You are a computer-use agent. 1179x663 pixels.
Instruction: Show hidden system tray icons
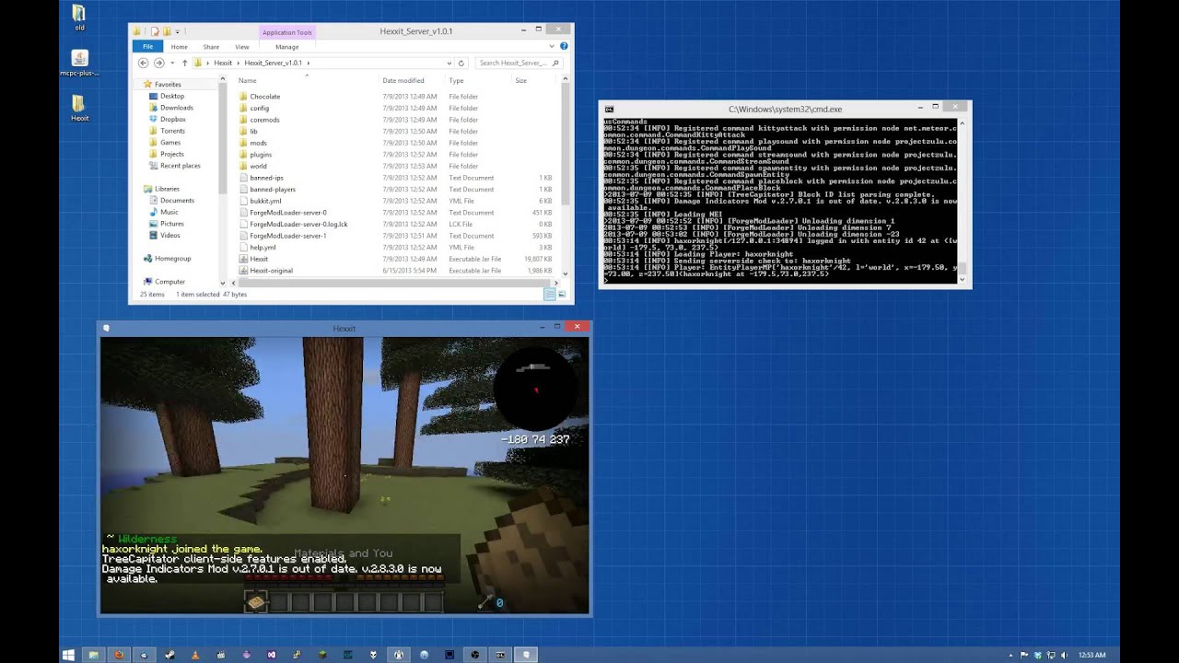coord(1010,655)
